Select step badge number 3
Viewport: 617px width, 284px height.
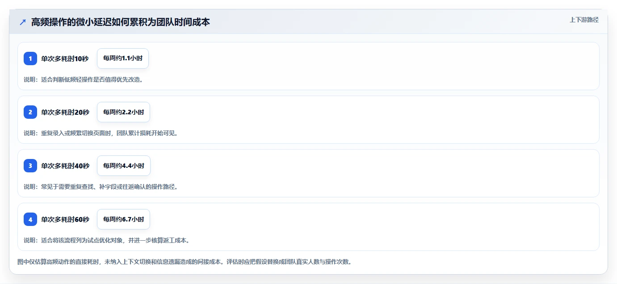(x=30, y=166)
